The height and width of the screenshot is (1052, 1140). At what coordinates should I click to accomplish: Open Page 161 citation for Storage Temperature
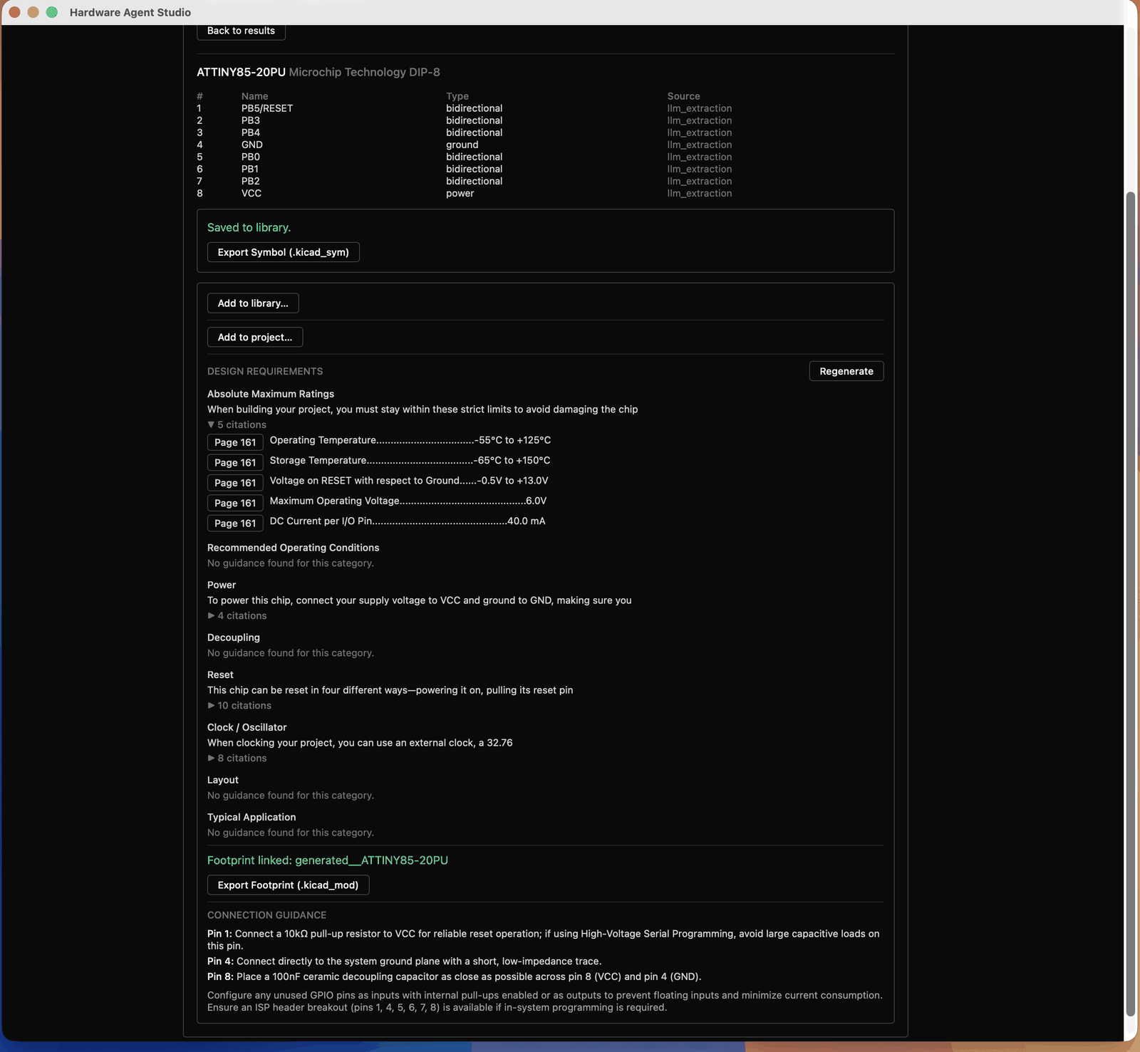(x=235, y=462)
